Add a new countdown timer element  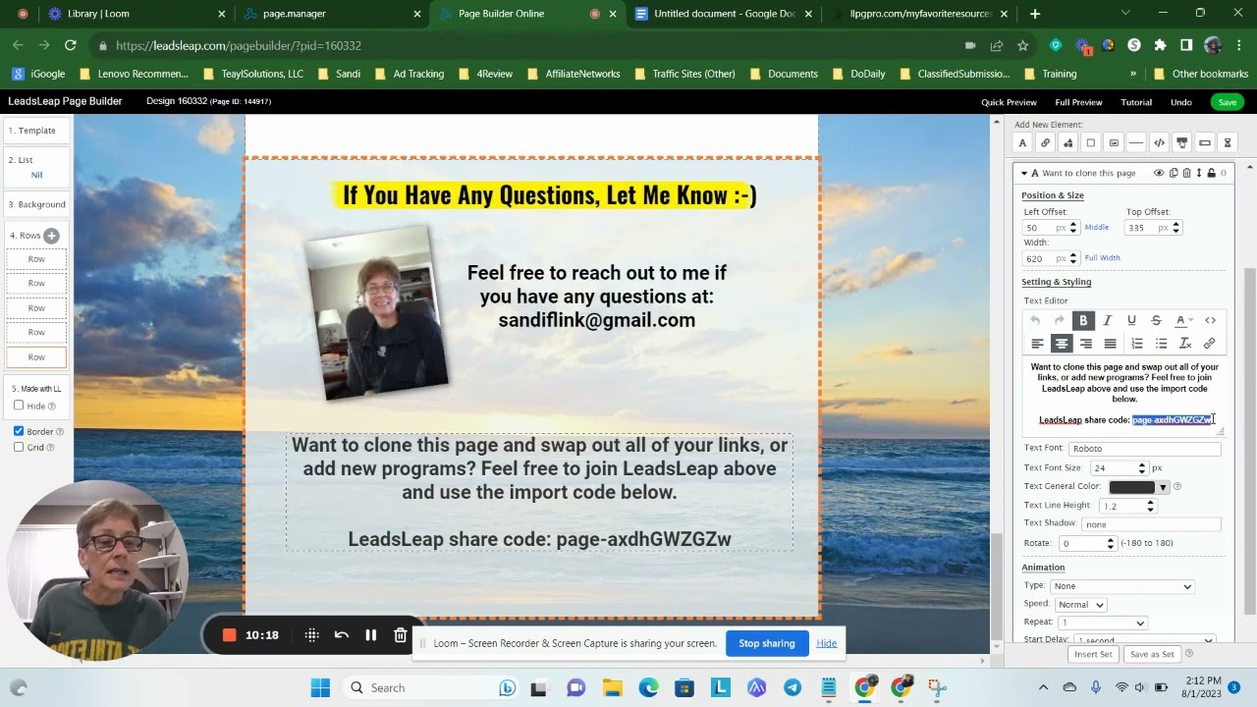coord(1227,143)
